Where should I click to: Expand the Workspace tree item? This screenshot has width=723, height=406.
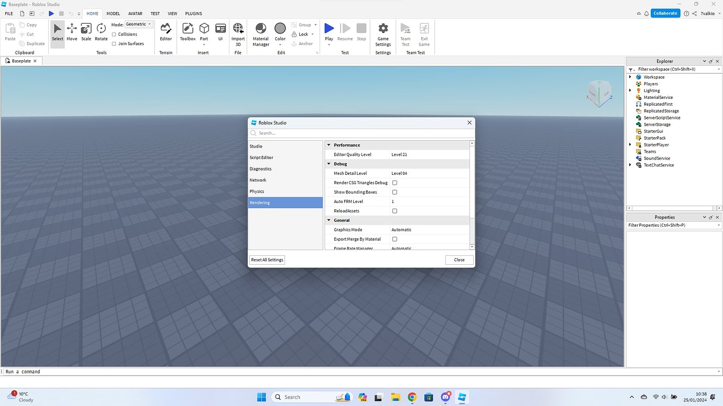(630, 77)
